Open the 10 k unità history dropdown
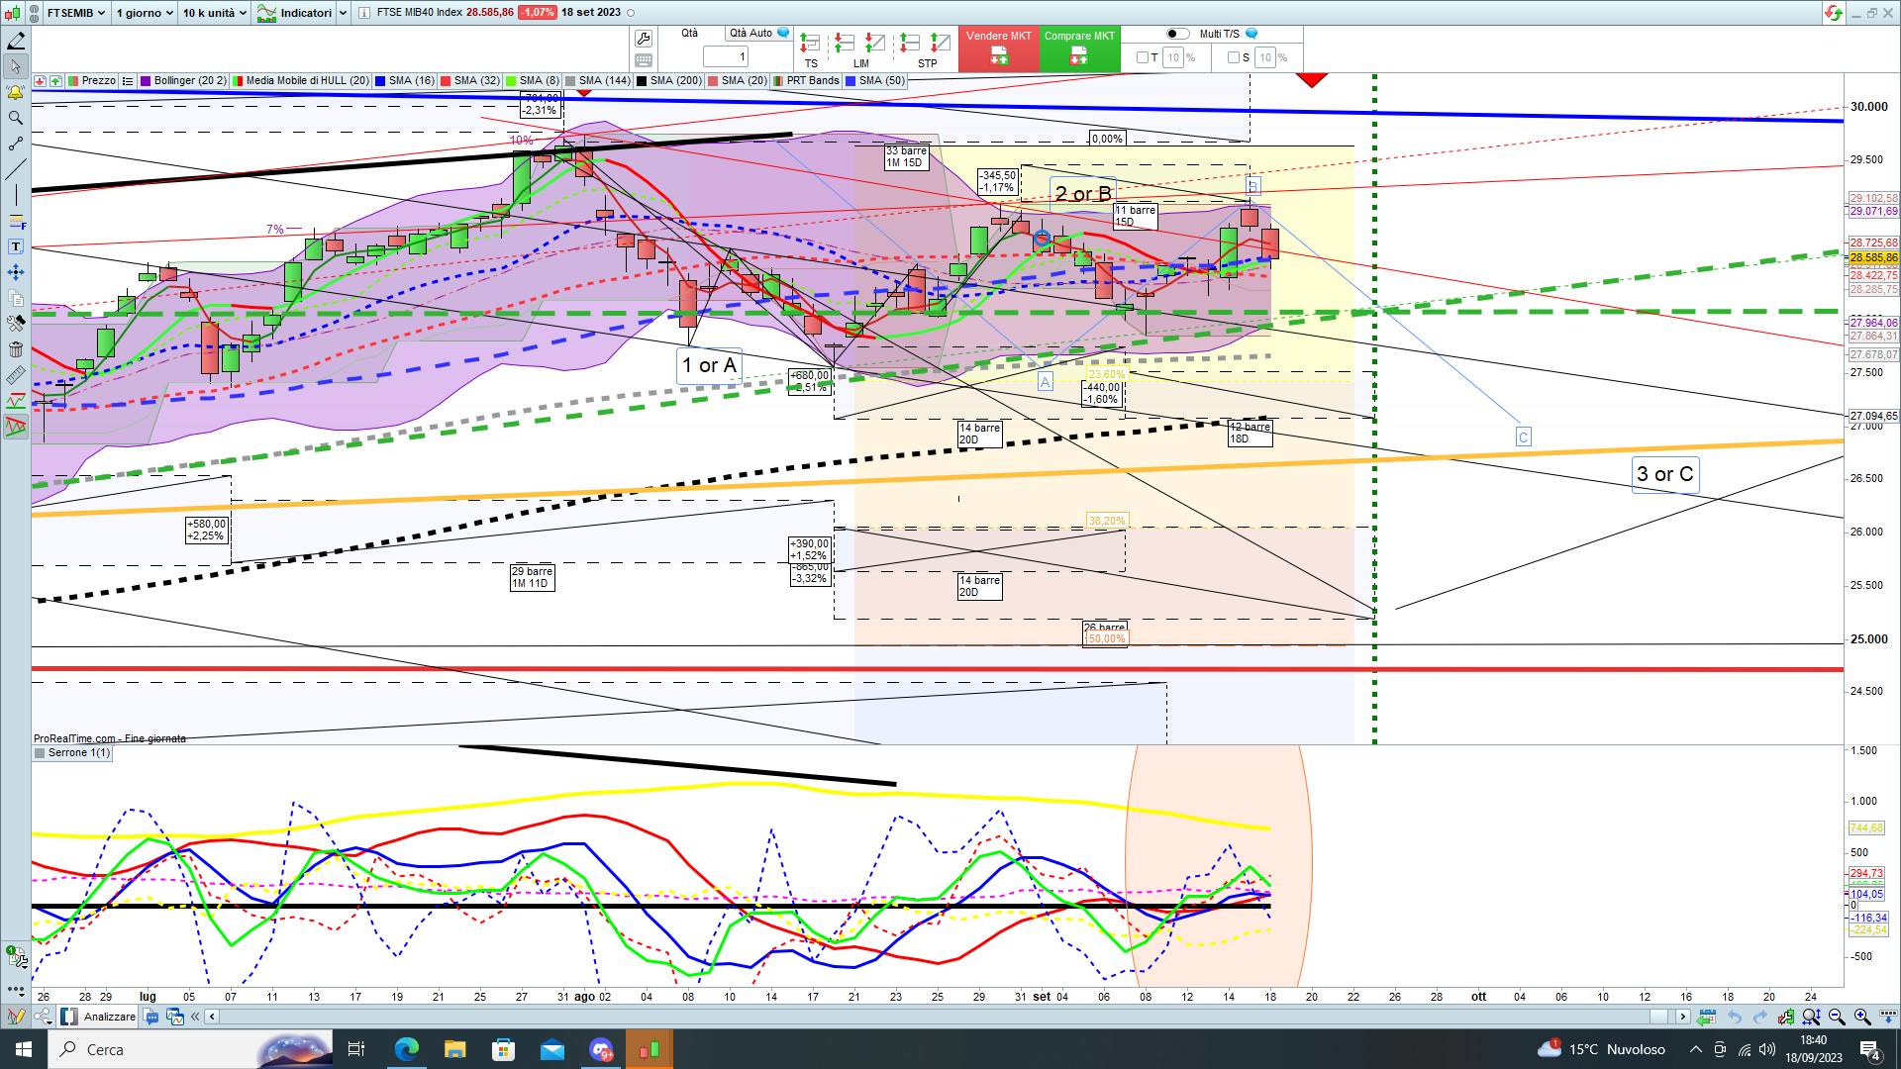The width and height of the screenshot is (1901, 1069). (214, 13)
